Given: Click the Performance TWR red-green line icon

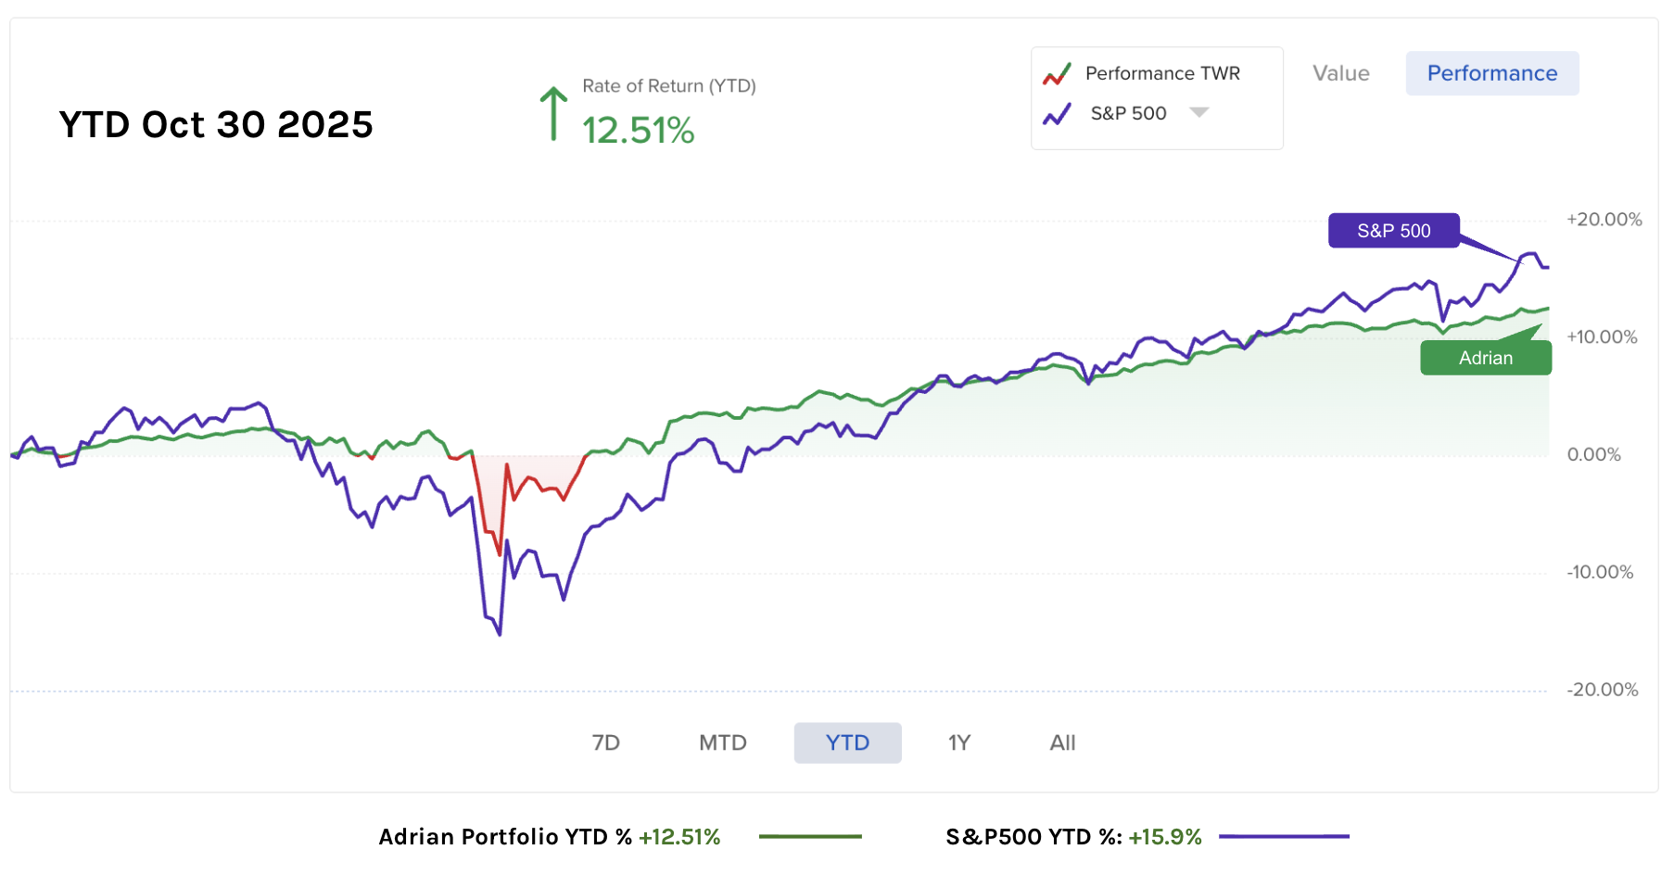Looking at the screenshot, I should [1057, 74].
